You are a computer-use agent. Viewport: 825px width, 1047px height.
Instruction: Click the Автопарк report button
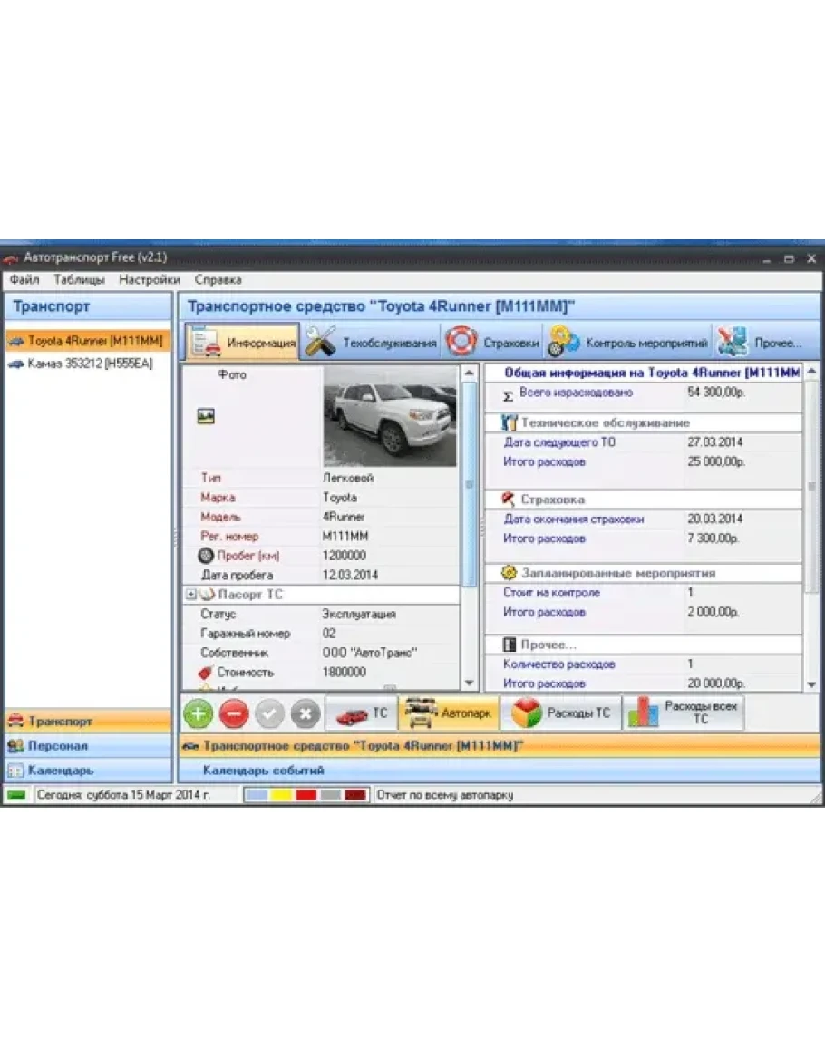point(449,713)
